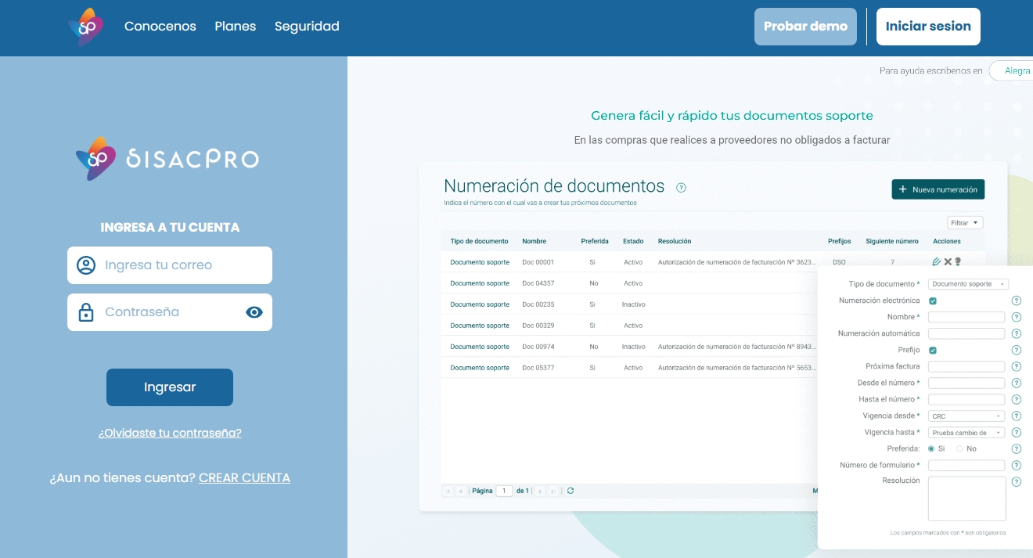Focus the Contraseña password field

[x=170, y=312]
